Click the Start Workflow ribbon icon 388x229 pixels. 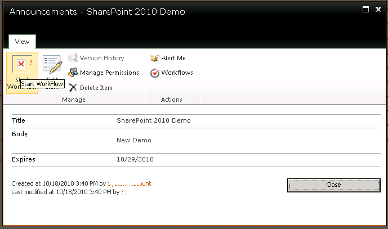click(21, 64)
